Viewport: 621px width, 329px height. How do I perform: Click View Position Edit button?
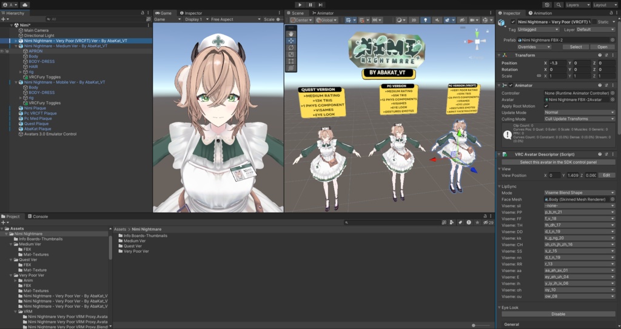pyautogui.click(x=606, y=175)
